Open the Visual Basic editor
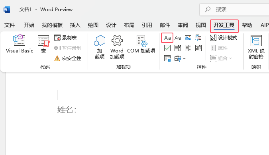 point(20,44)
